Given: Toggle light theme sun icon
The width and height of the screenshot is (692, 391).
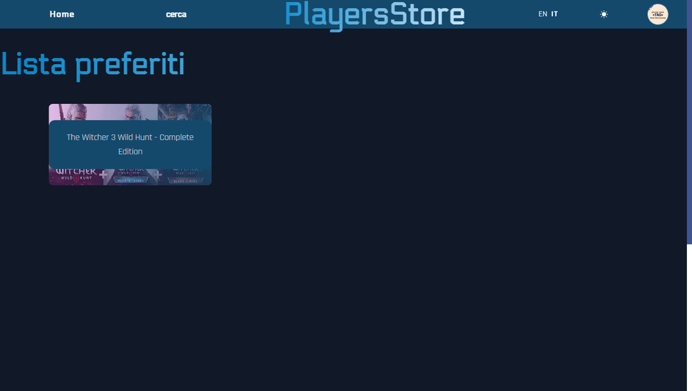Looking at the screenshot, I should click(x=604, y=15).
